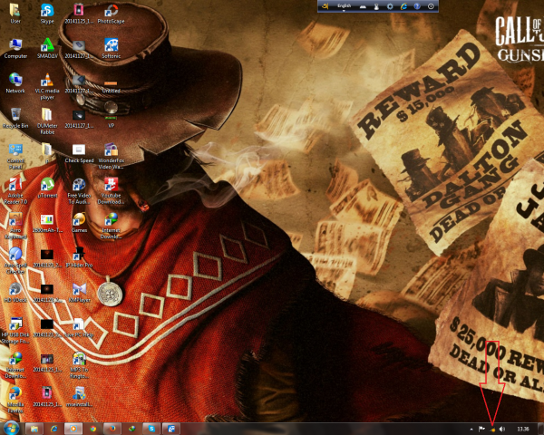Image resolution: width=544 pixels, height=435 pixels.
Task: Open Avro settings gear icon
Action: pos(390,6)
